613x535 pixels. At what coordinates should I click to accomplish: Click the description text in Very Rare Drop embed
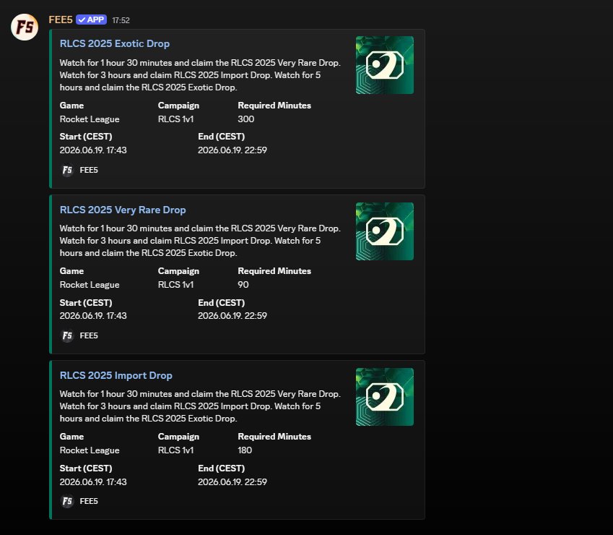click(200, 240)
